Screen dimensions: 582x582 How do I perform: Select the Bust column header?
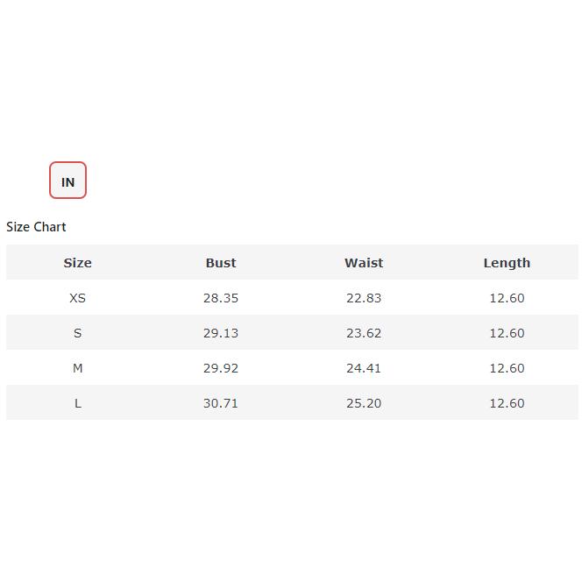pos(221,263)
